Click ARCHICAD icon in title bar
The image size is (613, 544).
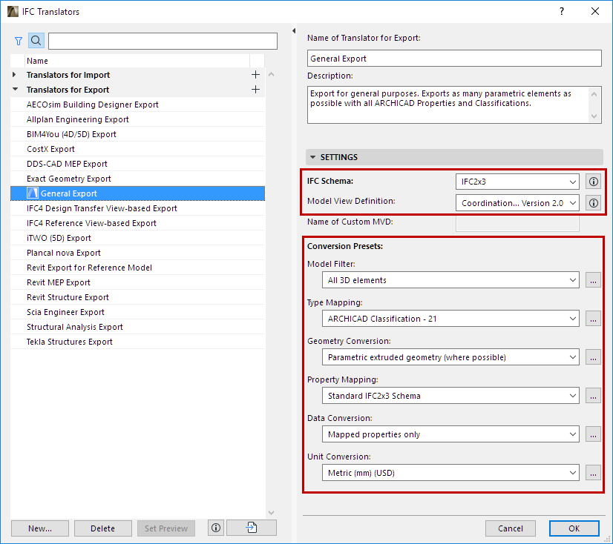[x=13, y=11]
